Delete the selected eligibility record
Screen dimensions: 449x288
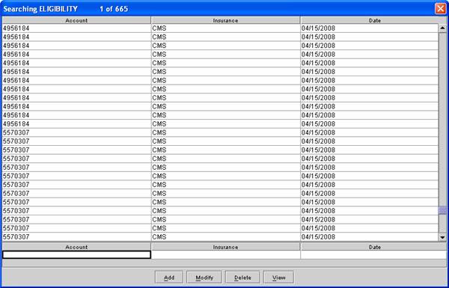click(242, 278)
